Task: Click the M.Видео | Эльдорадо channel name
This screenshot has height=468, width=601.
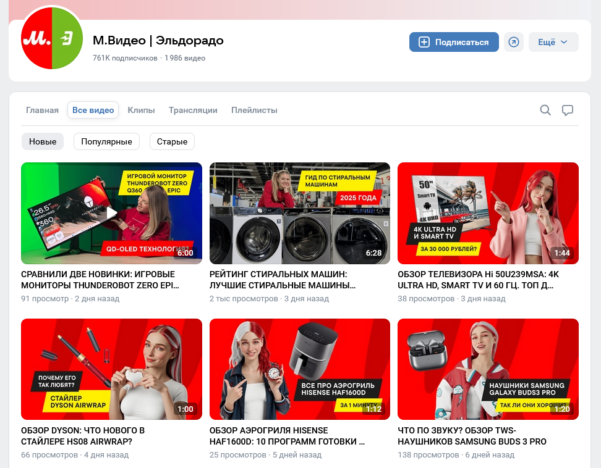Action: click(x=158, y=40)
